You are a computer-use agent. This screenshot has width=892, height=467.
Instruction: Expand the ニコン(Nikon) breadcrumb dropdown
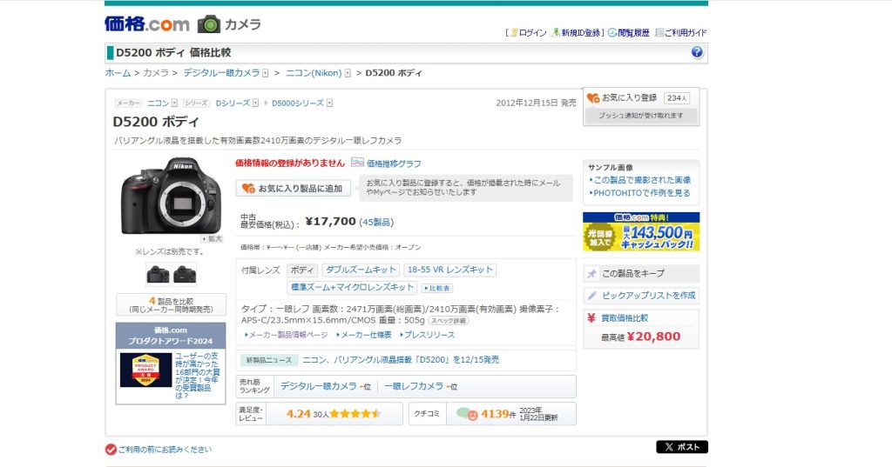click(348, 73)
